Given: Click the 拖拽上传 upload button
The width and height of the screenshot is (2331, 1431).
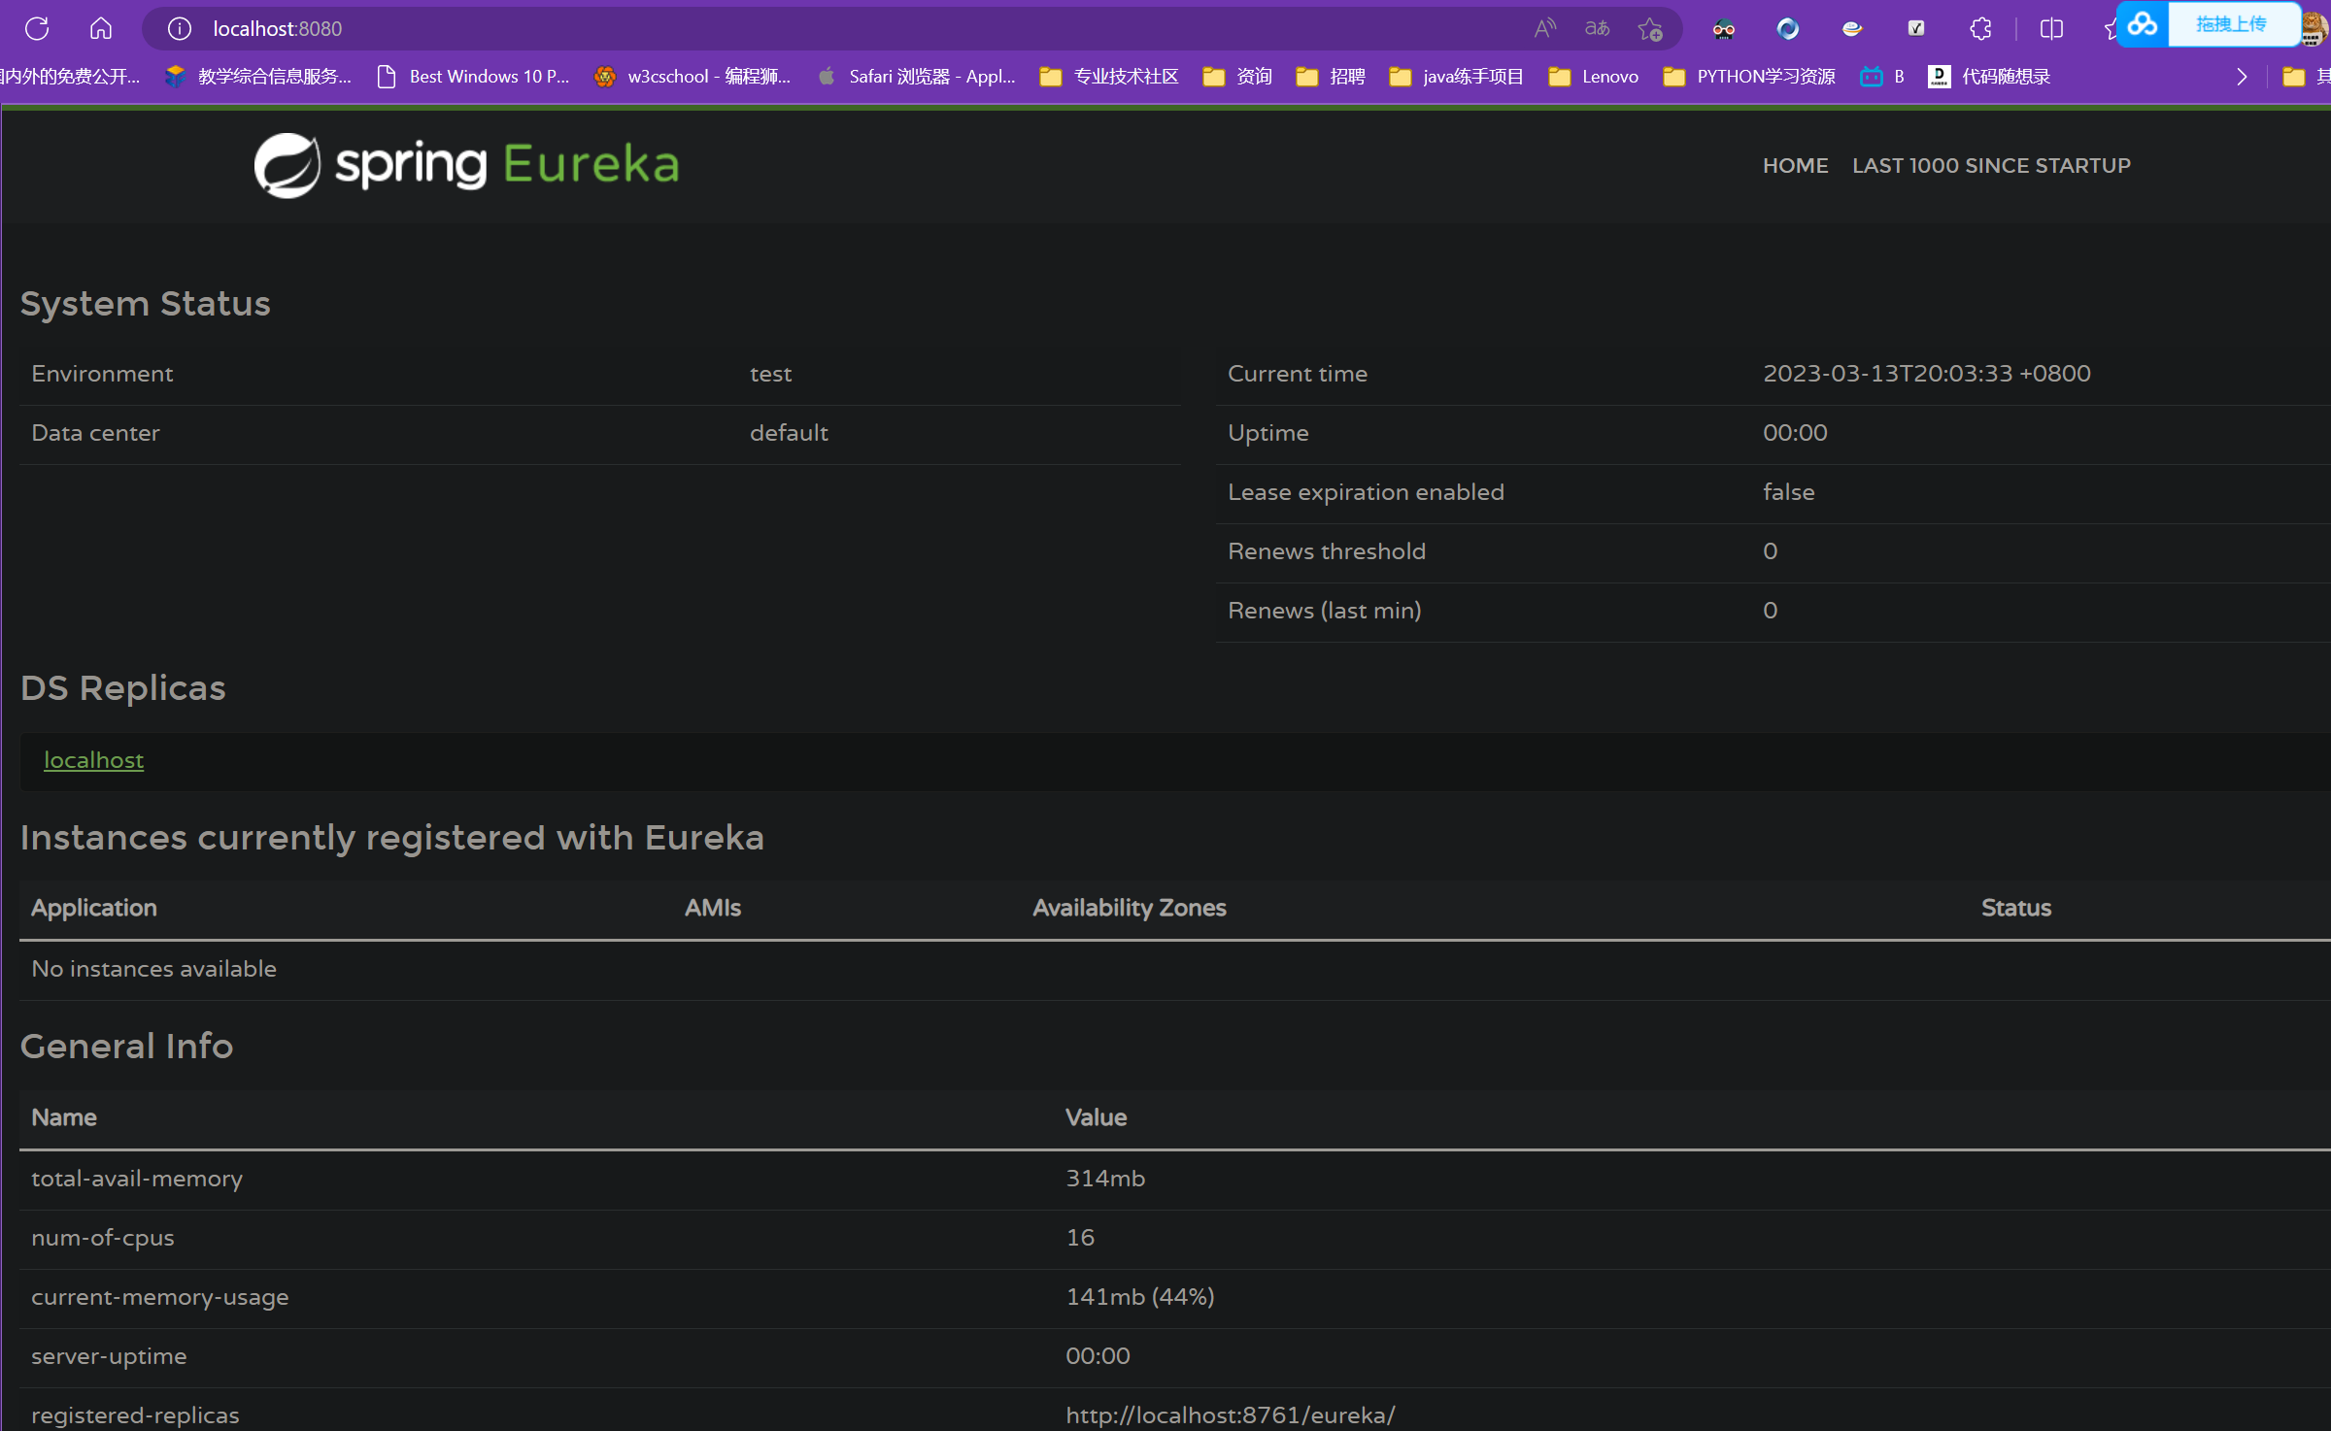Looking at the screenshot, I should [x=2232, y=24].
